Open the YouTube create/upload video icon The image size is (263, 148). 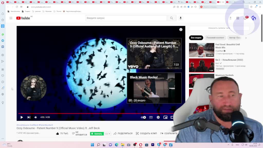coord(230,18)
